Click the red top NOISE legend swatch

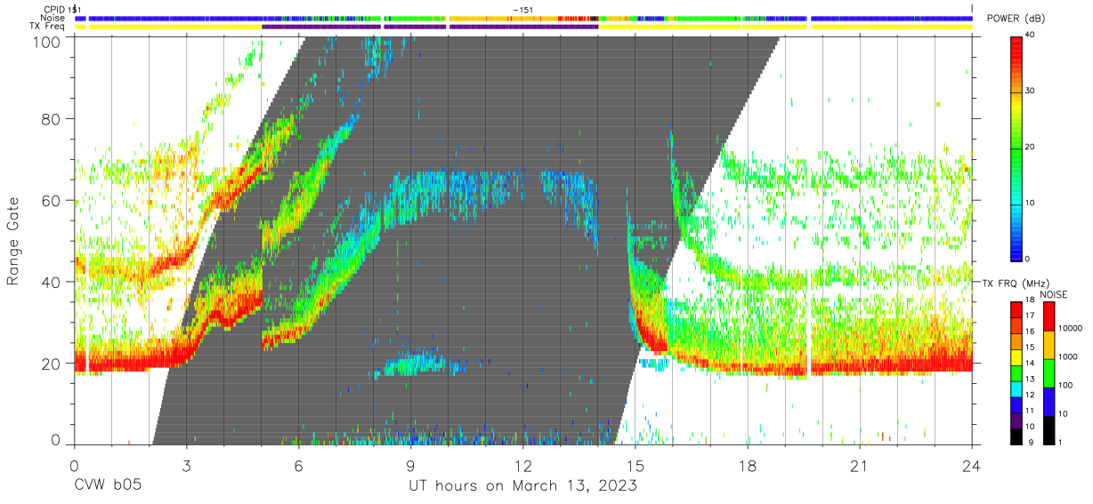point(1049,316)
